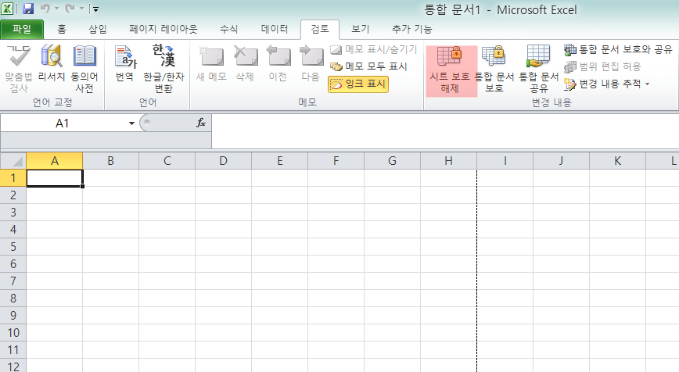Select column A header
Viewport: 679px width, 372px height.
[x=55, y=161]
